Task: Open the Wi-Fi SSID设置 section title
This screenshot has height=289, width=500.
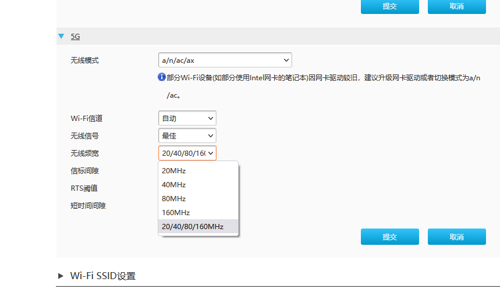Action: click(102, 276)
